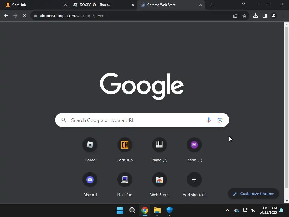Expand the tab search chevron
Screen dimensions: 289x217
click(244, 4)
